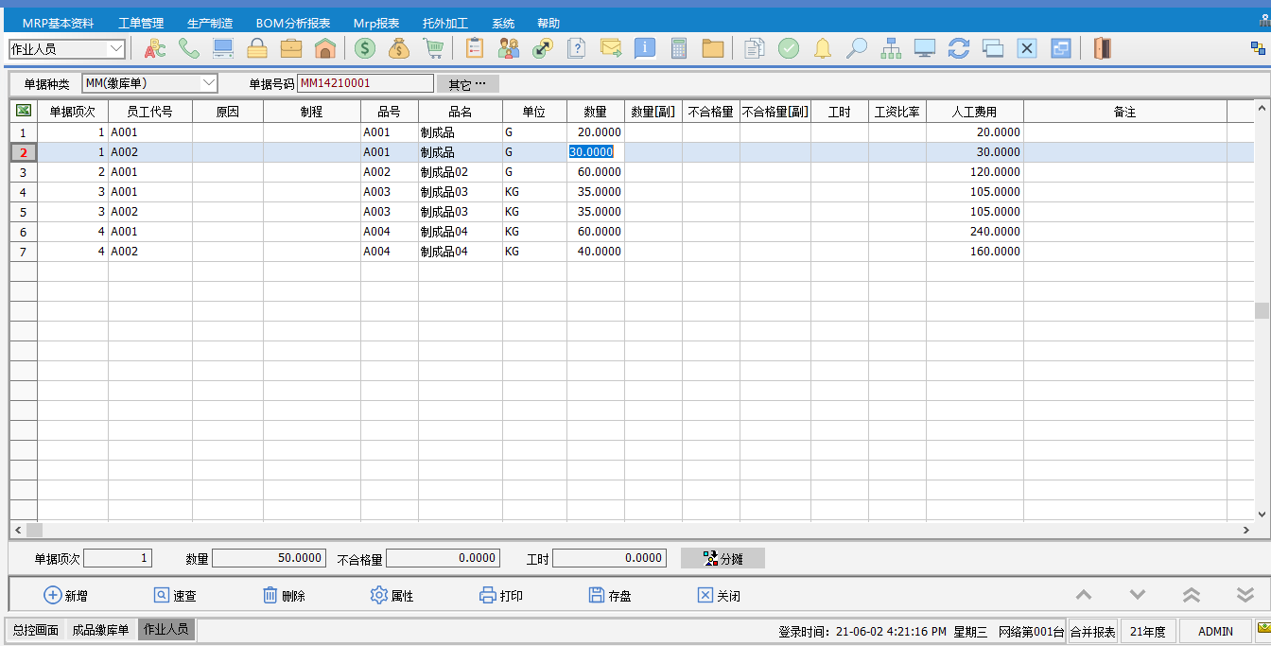Click the 存盘 save button
Image resolution: width=1271 pixels, height=646 pixels.
pos(610,596)
